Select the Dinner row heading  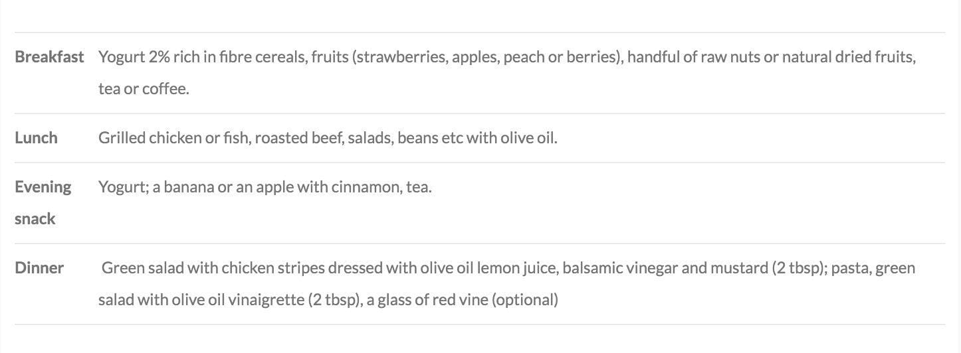39,268
